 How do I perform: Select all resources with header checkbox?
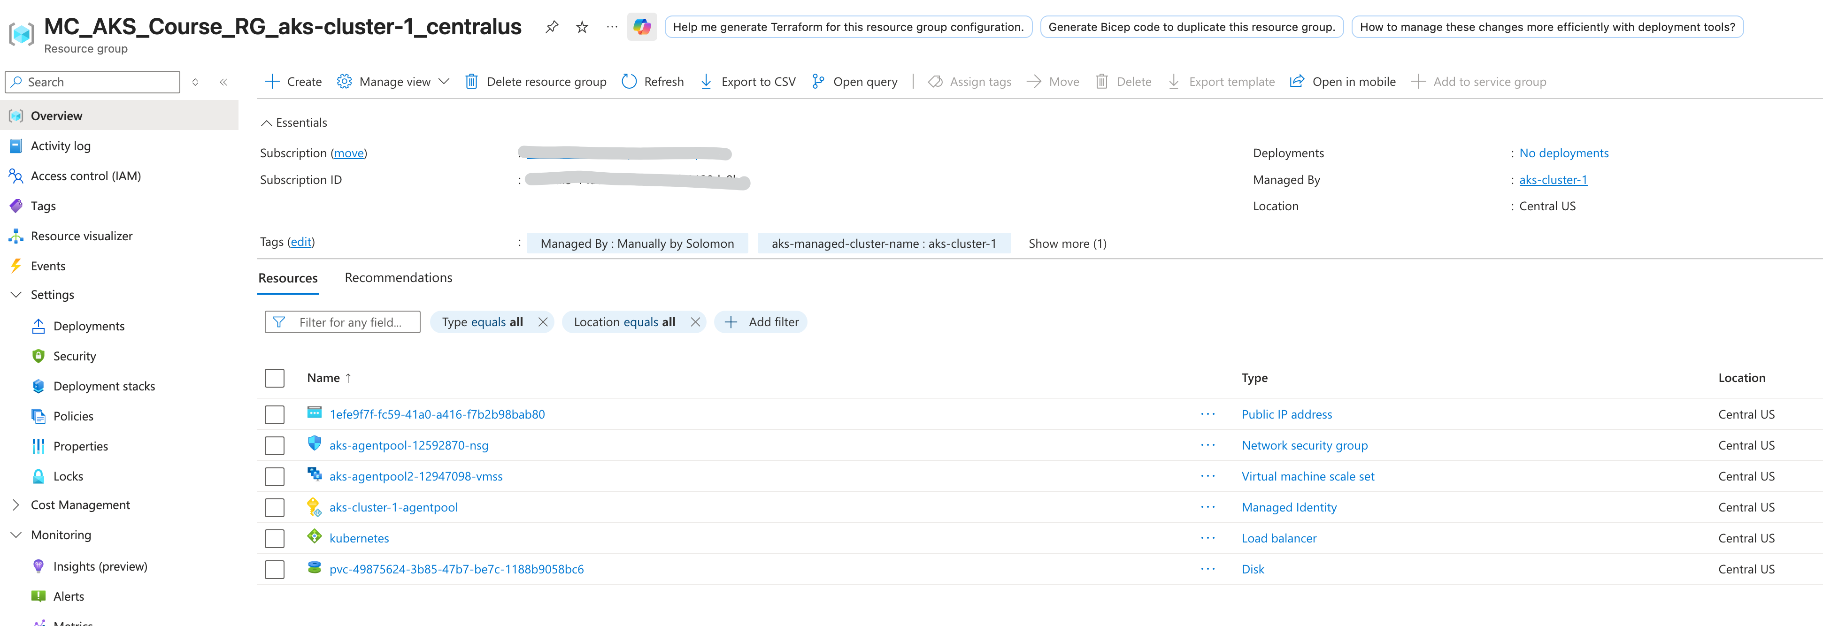click(275, 378)
